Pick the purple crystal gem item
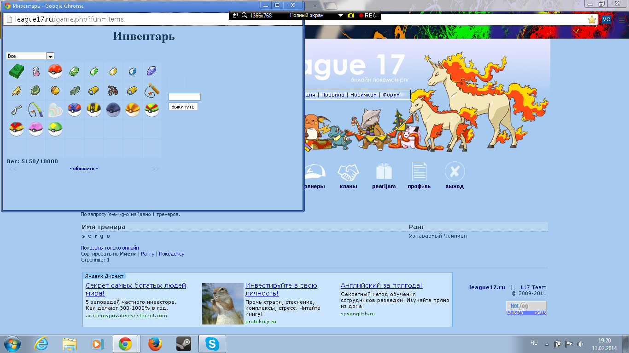Image resolution: width=629 pixels, height=353 pixels. tap(151, 71)
